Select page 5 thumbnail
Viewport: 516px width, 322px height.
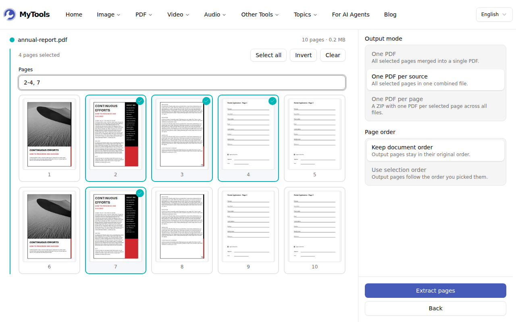(x=315, y=138)
